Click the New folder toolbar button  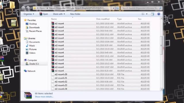coord(75,14)
